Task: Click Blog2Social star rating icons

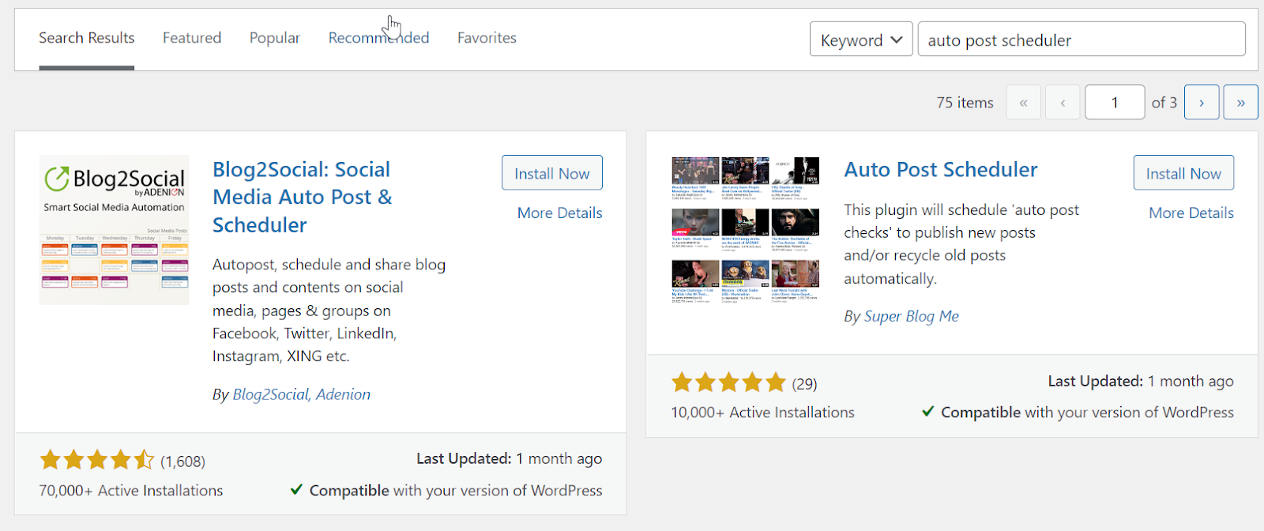Action: [x=97, y=460]
